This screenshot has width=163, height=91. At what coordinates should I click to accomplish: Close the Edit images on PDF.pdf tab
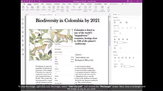56,15
